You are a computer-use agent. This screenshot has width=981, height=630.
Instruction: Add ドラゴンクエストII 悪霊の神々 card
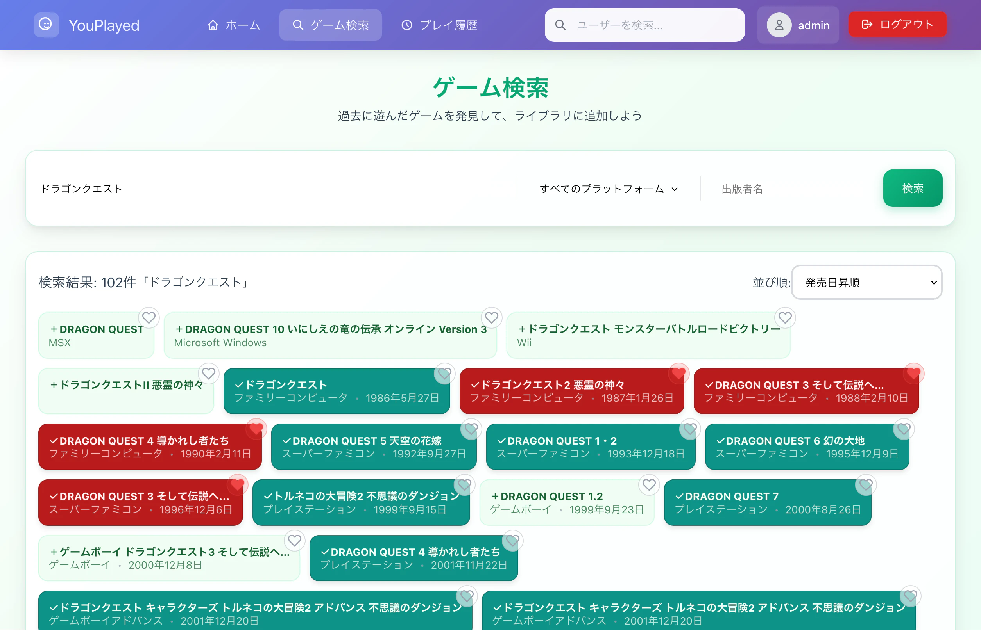coord(126,391)
